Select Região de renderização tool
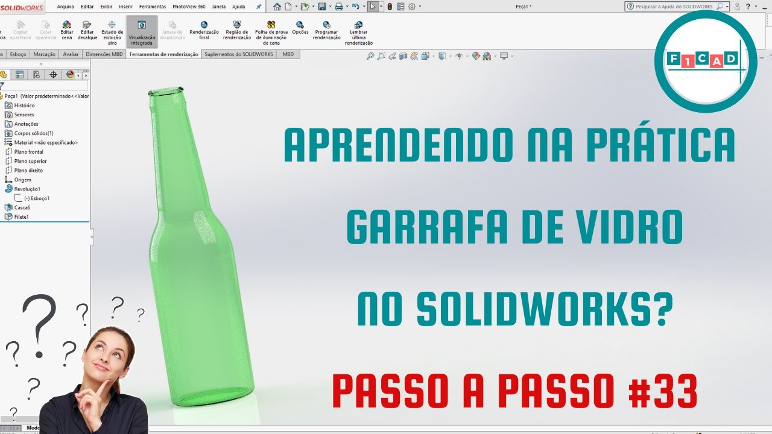Viewport: 772px width, 434px height. coord(237,30)
